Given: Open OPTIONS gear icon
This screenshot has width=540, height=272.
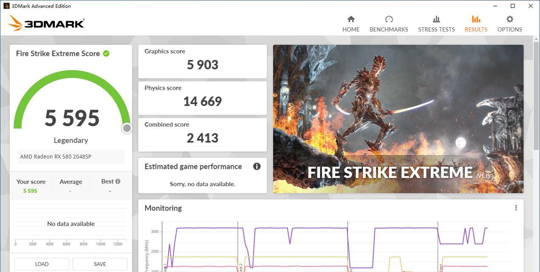Looking at the screenshot, I should click(x=510, y=19).
